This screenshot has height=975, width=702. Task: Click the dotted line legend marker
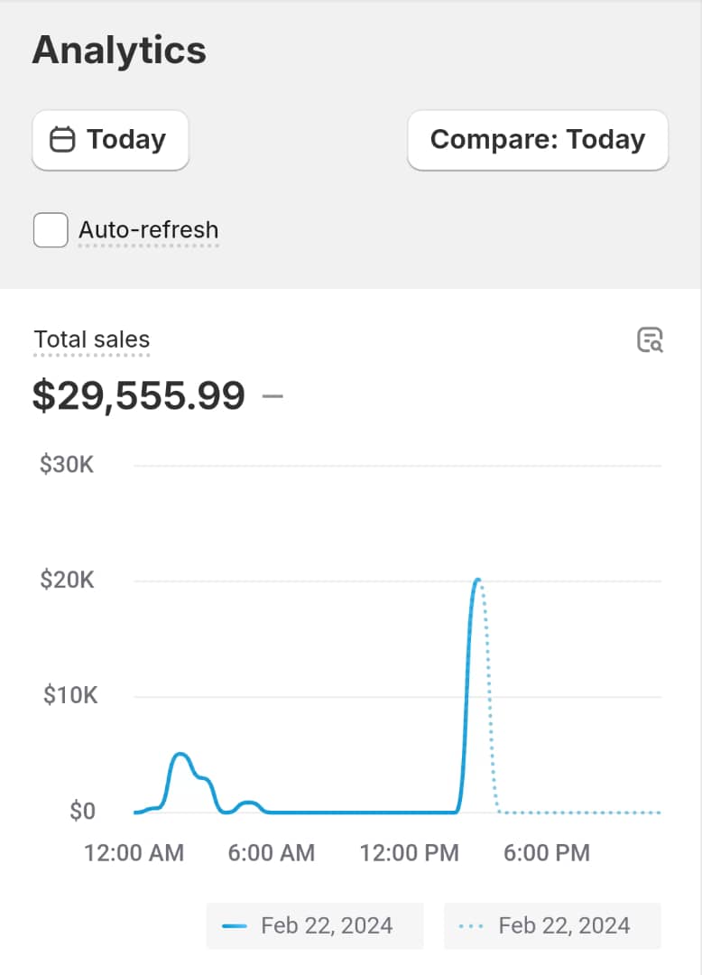(x=472, y=926)
